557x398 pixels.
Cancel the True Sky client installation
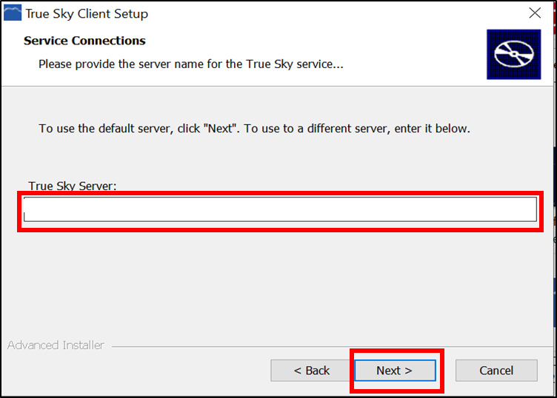[496, 371]
